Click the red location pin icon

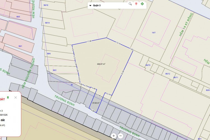click(x=136, y=4)
